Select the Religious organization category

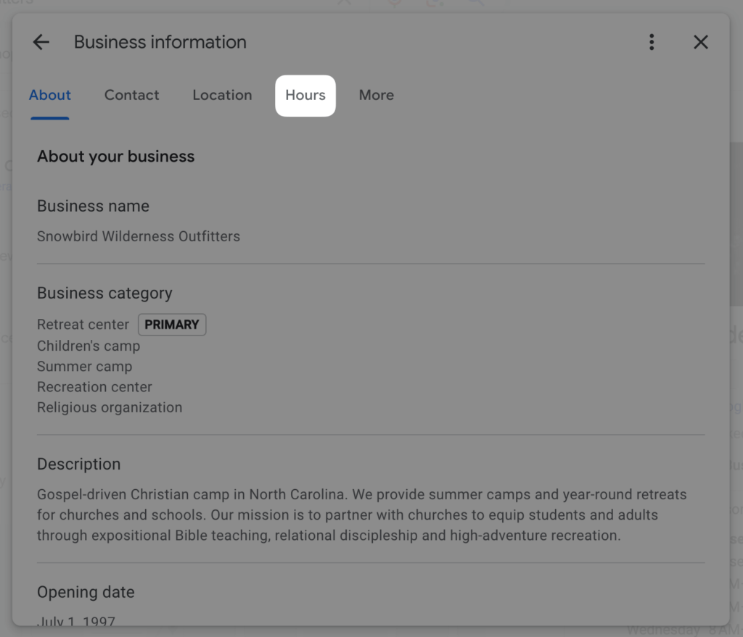tap(110, 407)
